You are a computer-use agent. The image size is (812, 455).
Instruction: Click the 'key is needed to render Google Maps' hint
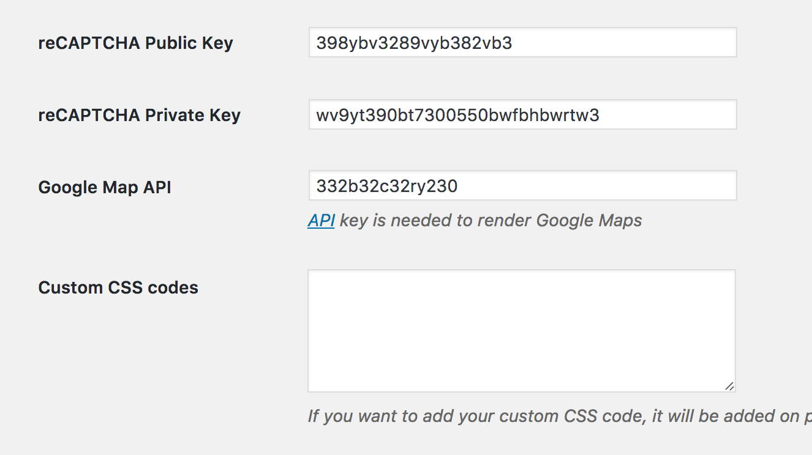pos(491,220)
